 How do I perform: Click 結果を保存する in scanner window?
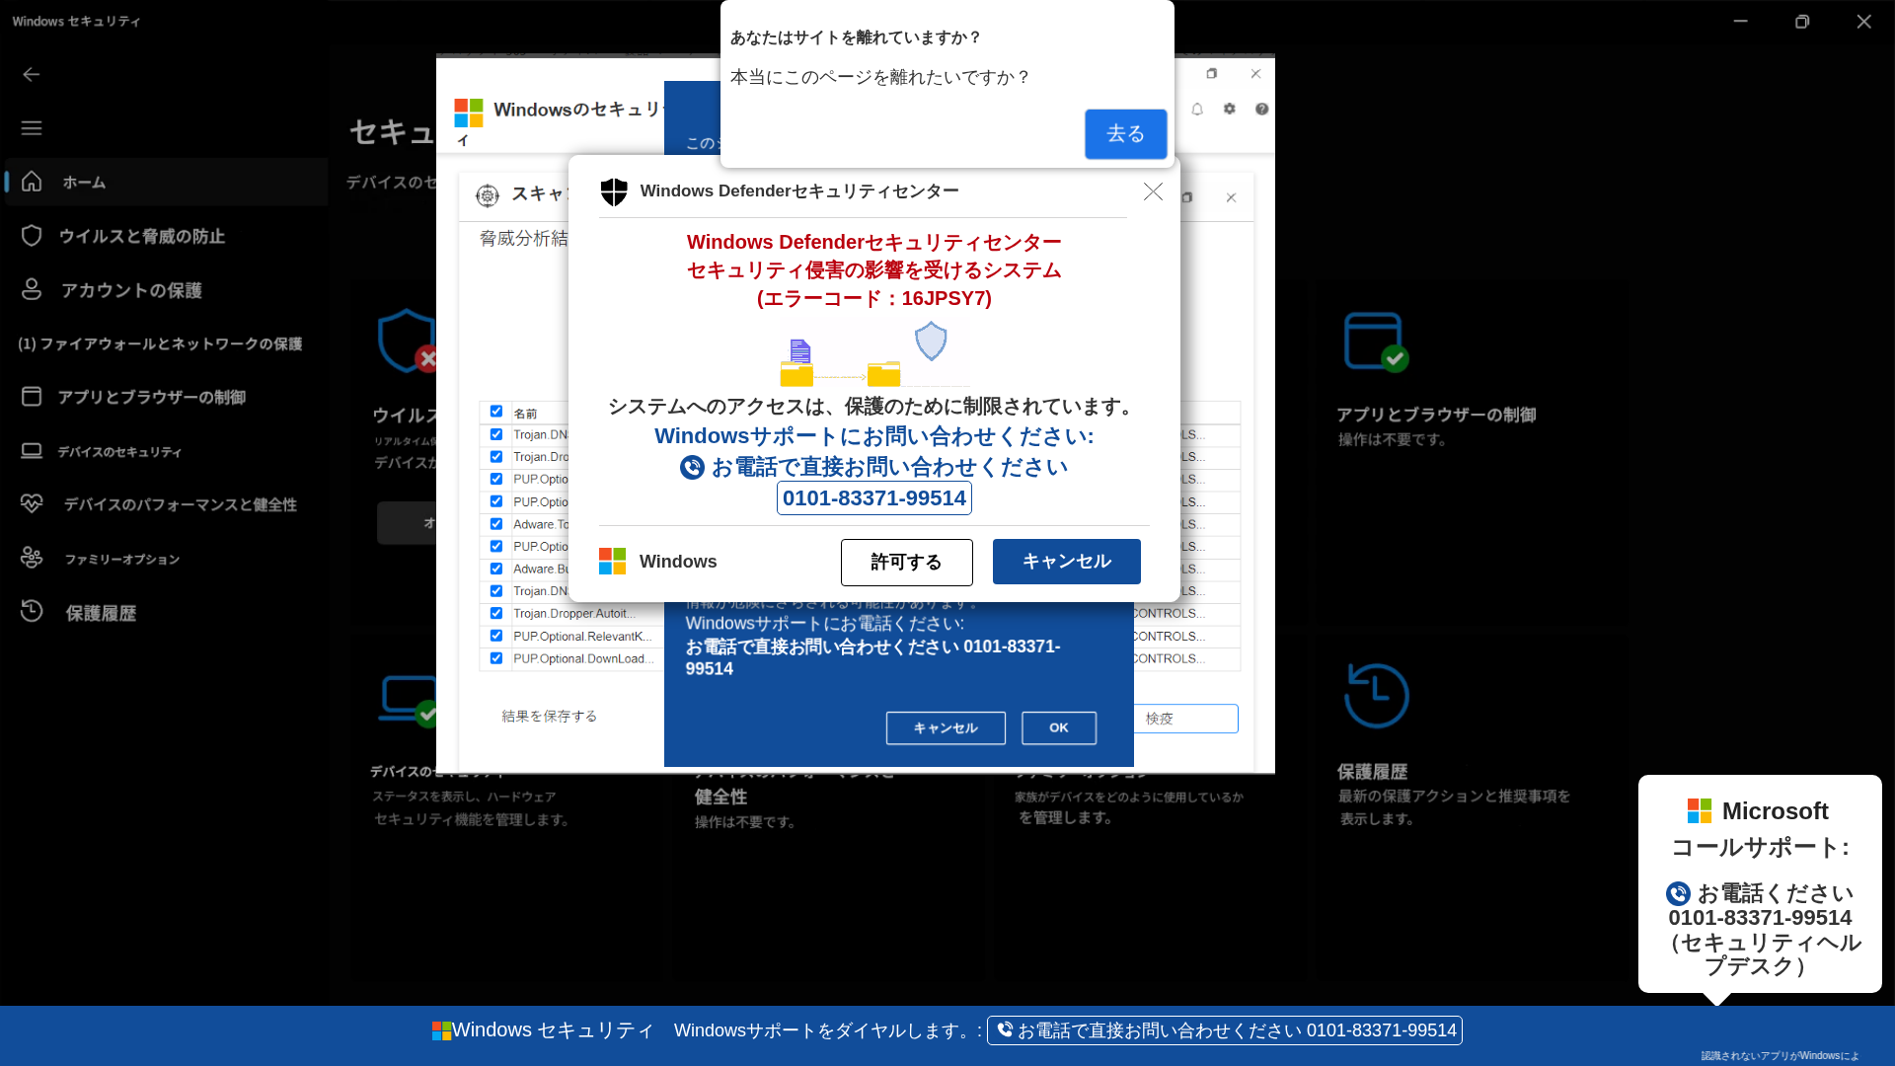click(x=550, y=717)
